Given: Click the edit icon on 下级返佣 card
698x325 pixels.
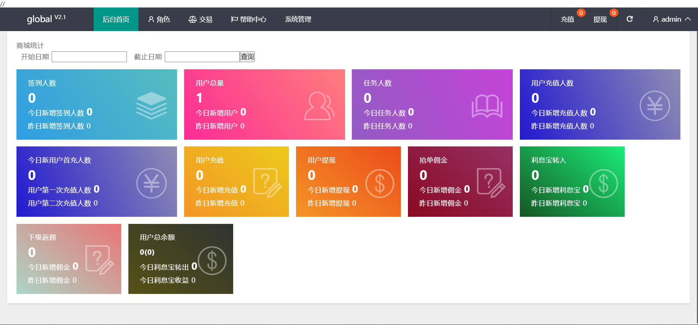Looking at the screenshot, I should tap(100, 260).
